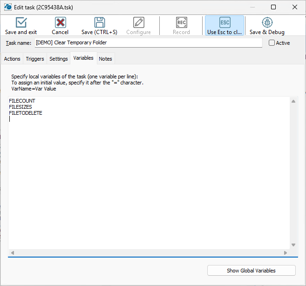The height and width of the screenshot is (286, 306).
Task: Click the Show Global Variables button
Action: pyautogui.click(x=252, y=271)
